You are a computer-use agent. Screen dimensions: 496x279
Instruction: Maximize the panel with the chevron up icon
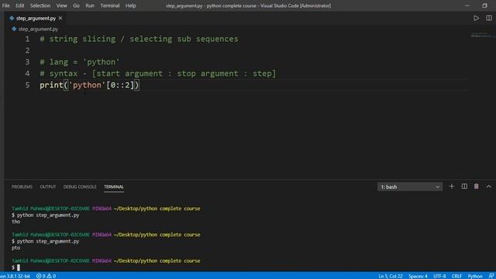(489, 187)
